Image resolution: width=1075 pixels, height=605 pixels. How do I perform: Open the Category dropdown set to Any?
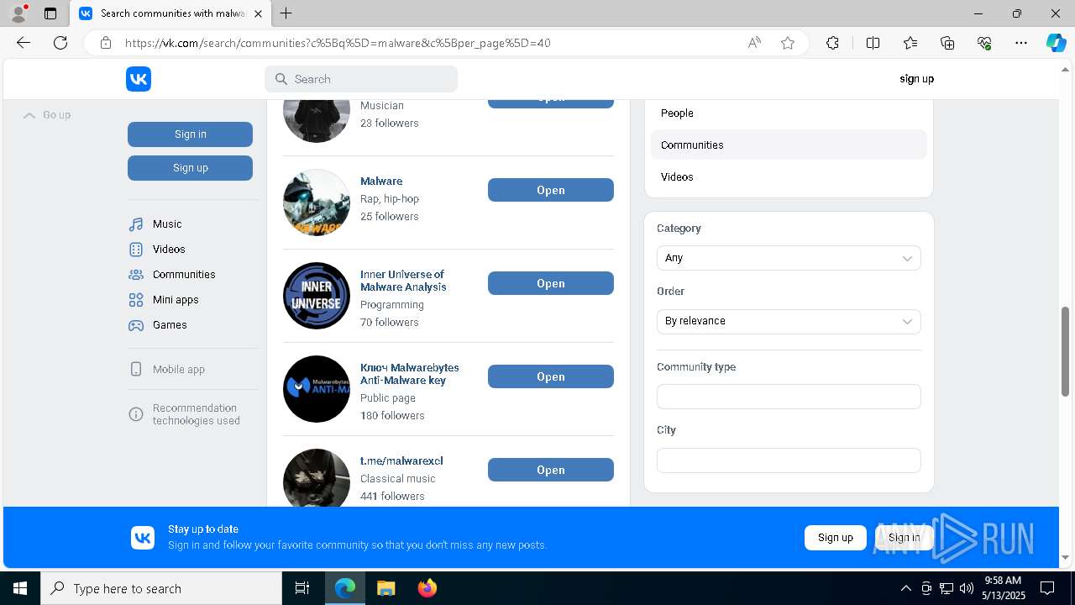click(789, 258)
